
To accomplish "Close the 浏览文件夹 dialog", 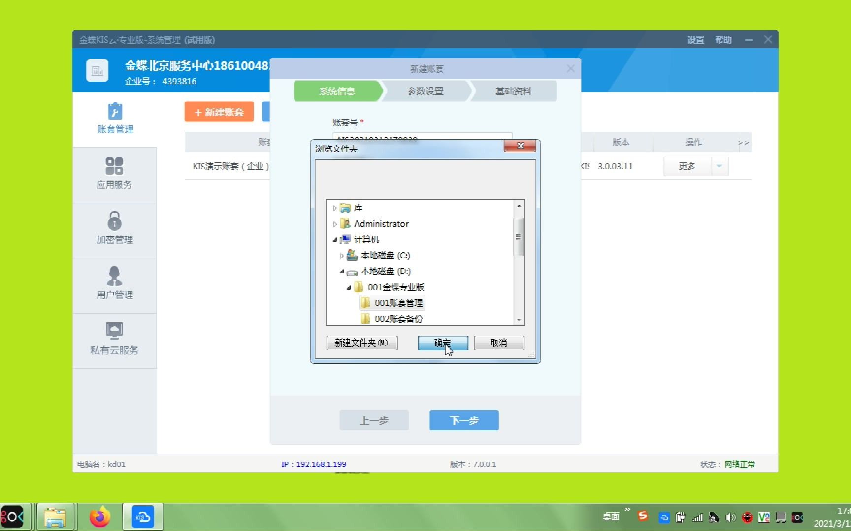I will click(520, 146).
